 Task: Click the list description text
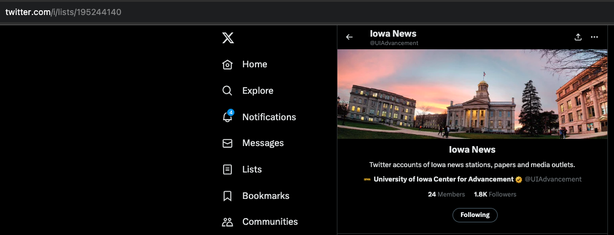click(x=472, y=165)
